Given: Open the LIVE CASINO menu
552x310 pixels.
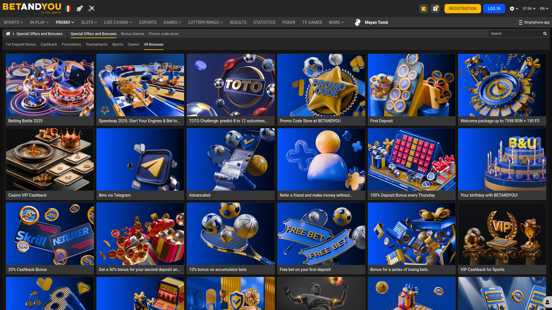Looking at the screenshot, I should coord(118,22).
